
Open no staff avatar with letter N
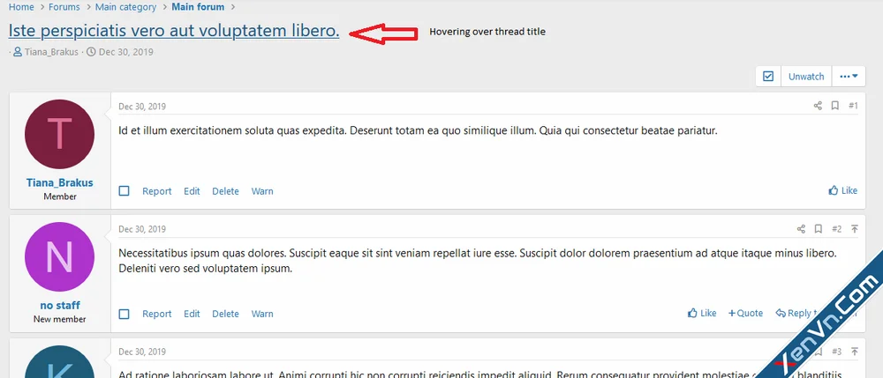tap(60, 256)
